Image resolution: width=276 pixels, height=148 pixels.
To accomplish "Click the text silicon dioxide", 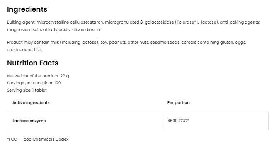I will [86, 30].
